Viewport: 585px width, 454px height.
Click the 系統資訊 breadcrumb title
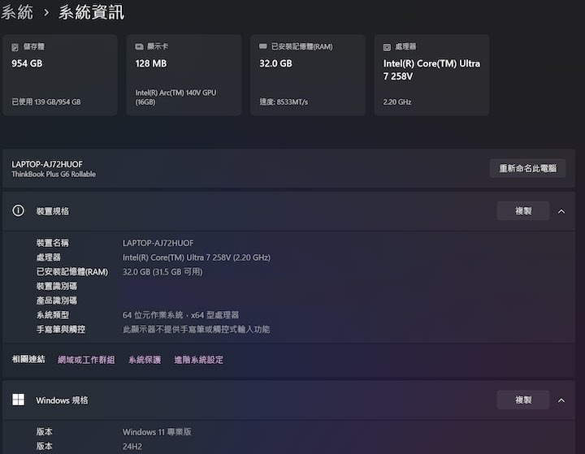point(91,12)
